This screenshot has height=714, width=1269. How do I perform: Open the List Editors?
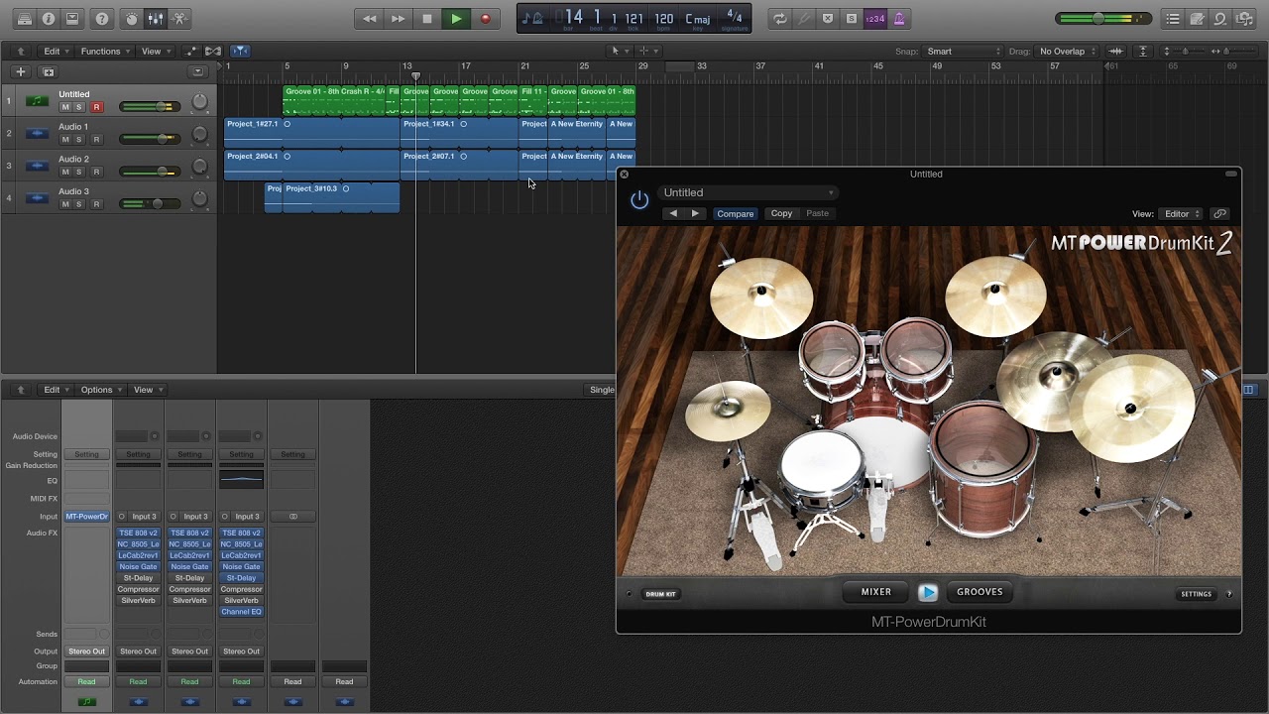click(x=1174, y=19)
